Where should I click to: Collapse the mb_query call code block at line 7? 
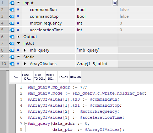coord(26,124)
